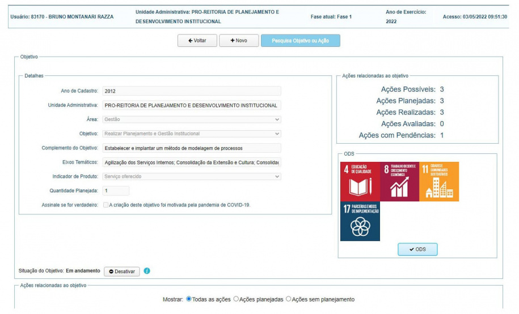
Task: Click the Ações Realizadas: 3 entry
Action: point(410,112)
